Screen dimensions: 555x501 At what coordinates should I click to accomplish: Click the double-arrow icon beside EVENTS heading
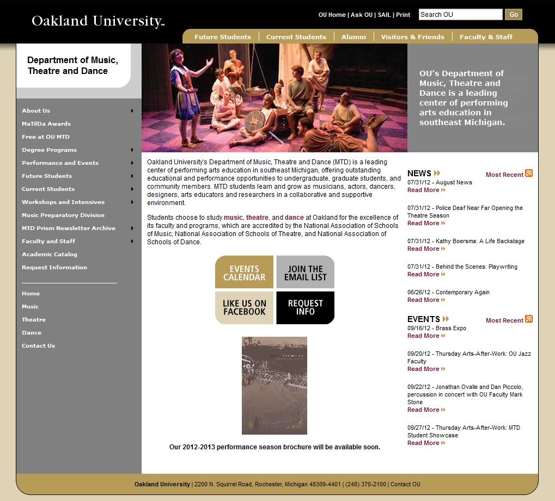(x=446, y=319)
